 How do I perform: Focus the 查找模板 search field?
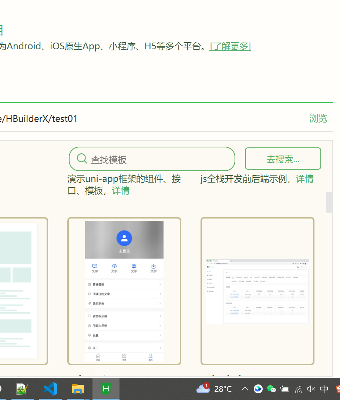[152, 159]
